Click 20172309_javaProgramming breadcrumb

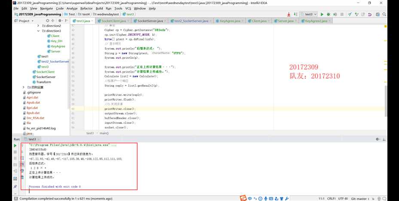(38, 14)
